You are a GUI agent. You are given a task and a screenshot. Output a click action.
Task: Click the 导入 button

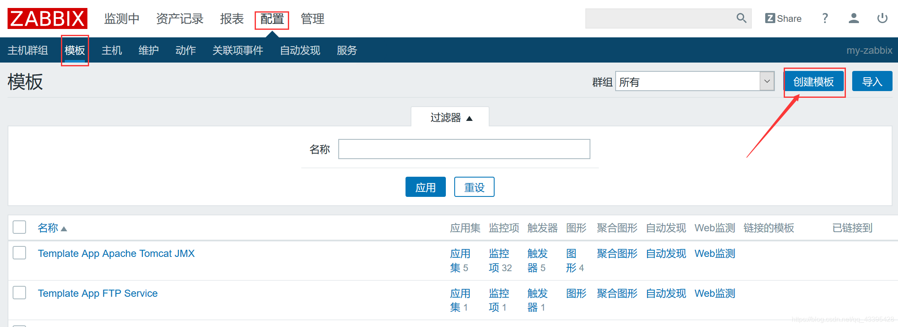[x=872, y=81]
